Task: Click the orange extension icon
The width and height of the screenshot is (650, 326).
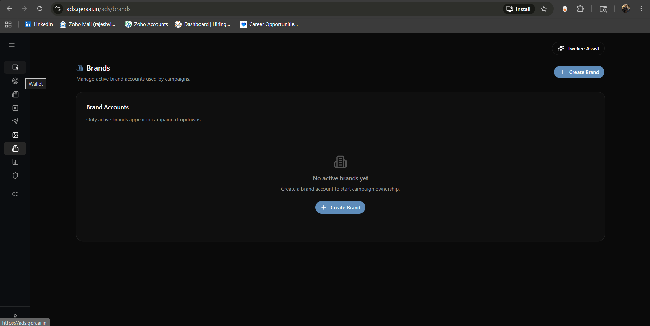Action: 565,9
